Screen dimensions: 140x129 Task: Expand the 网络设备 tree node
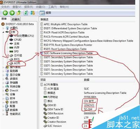3,86
